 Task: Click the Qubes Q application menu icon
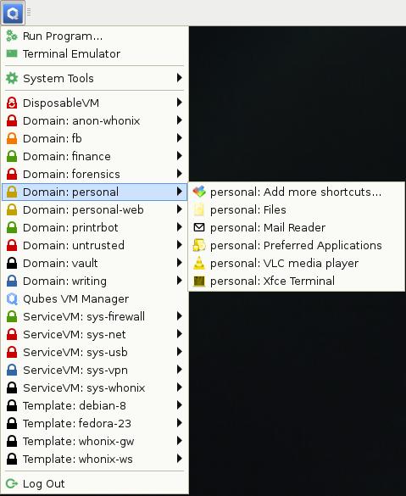(x=13, y=13)
